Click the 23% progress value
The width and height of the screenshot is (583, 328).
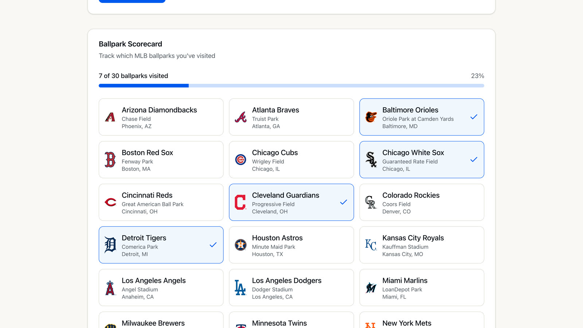coord(477,76)
